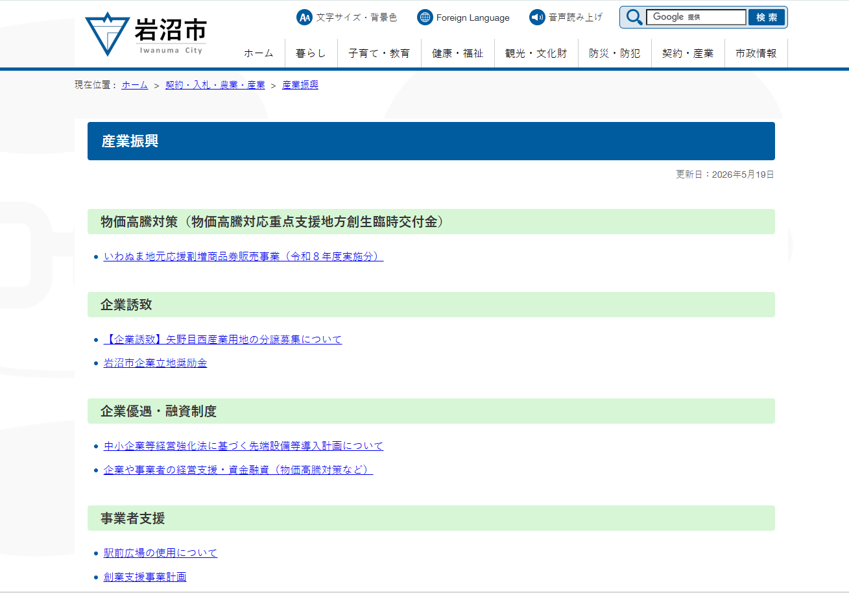849x593 pixels.
Task: Click the 現在位置 label
Action: pyautogui.click(x=95, y=85)
